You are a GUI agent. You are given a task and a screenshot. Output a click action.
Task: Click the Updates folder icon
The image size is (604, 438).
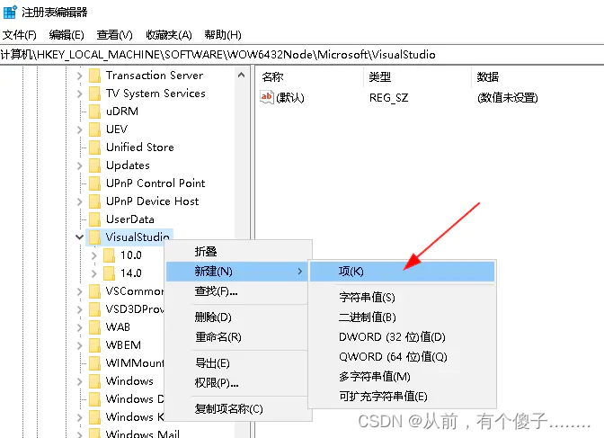tap(94, 165)
